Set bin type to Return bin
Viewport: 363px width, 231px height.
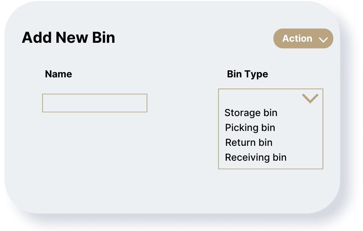tap(249, 142)
